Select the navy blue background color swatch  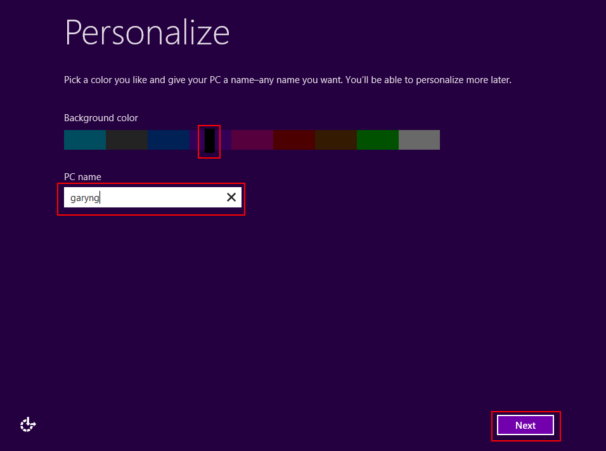(169, 140)
